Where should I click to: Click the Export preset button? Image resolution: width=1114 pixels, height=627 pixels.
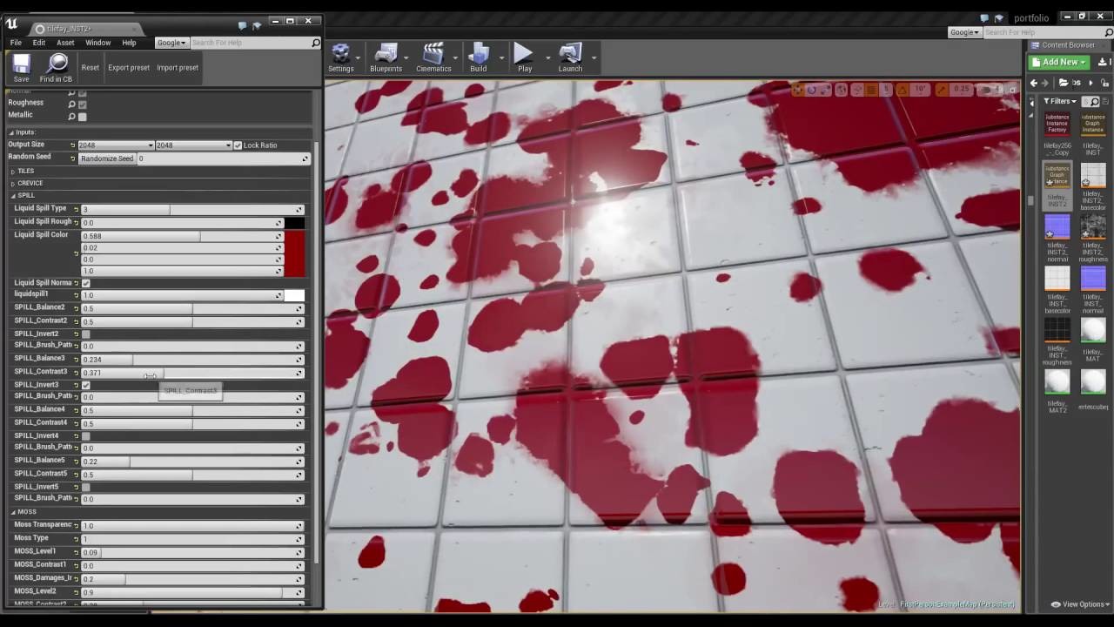pos(128,67)
